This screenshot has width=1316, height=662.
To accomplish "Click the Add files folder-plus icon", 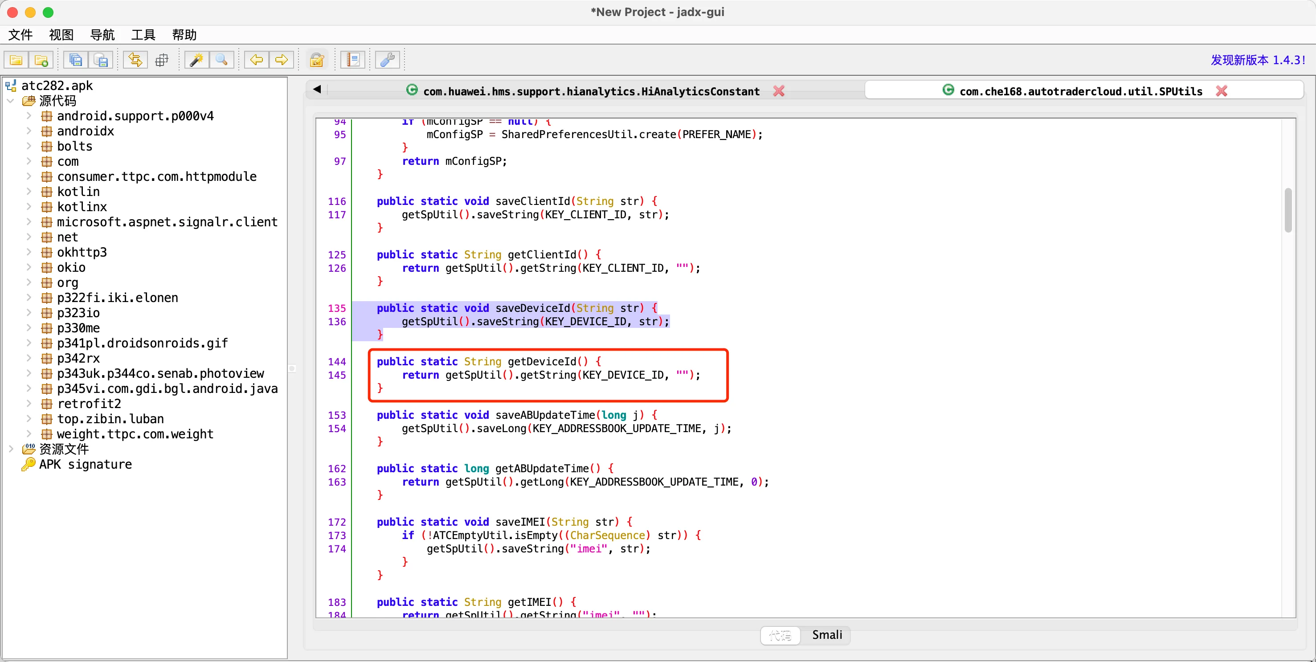I will point(41,60).
